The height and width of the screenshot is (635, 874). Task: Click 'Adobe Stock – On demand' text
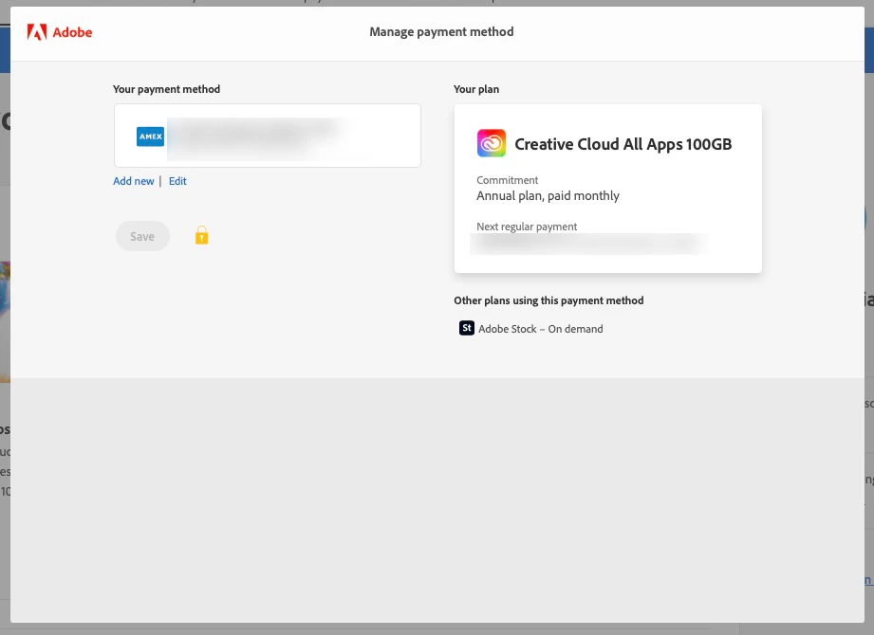[541, 329]
